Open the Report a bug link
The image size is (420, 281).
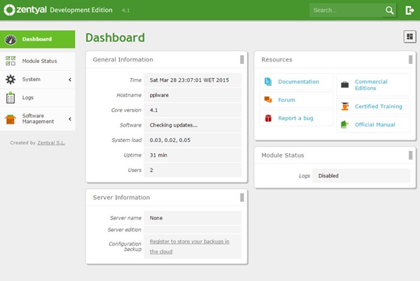[x=295, y=118]
